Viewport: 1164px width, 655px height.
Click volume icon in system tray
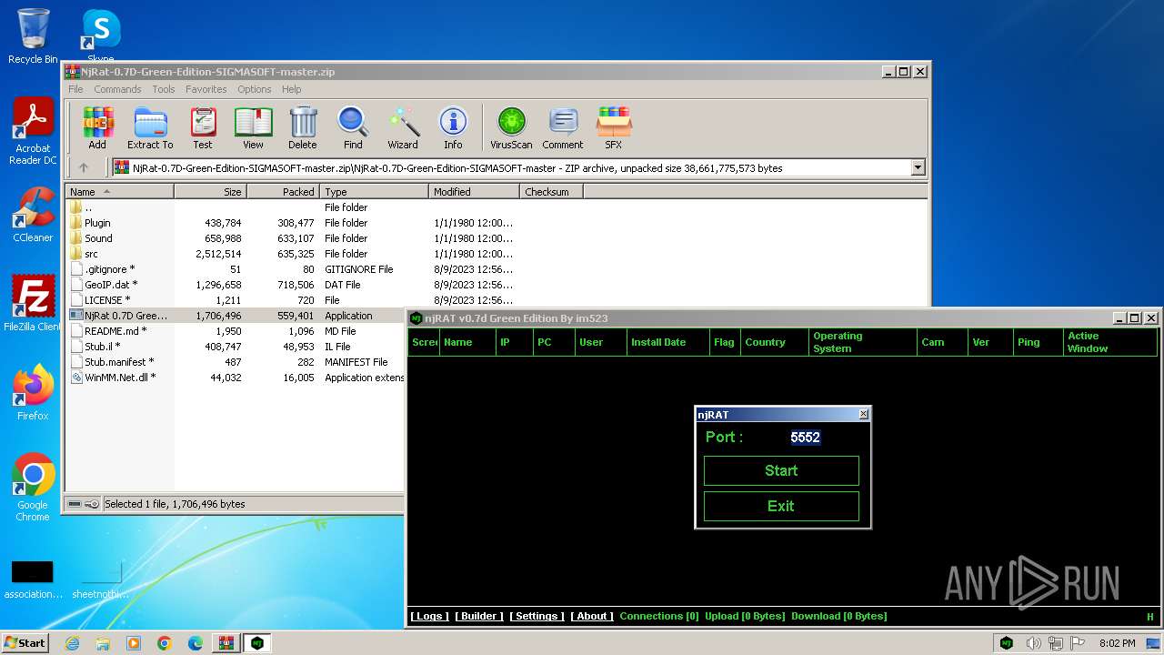pyautogui.click(x=1034, y=643)
